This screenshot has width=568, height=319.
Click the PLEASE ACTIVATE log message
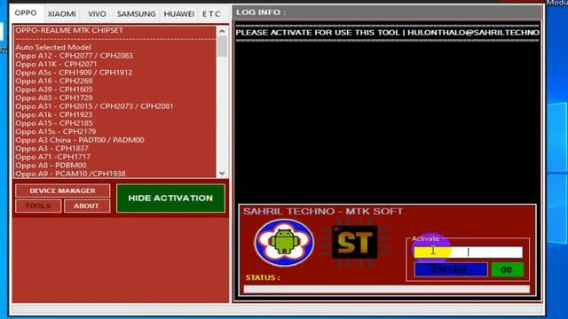pyautogui.click(x=387, y=33)
